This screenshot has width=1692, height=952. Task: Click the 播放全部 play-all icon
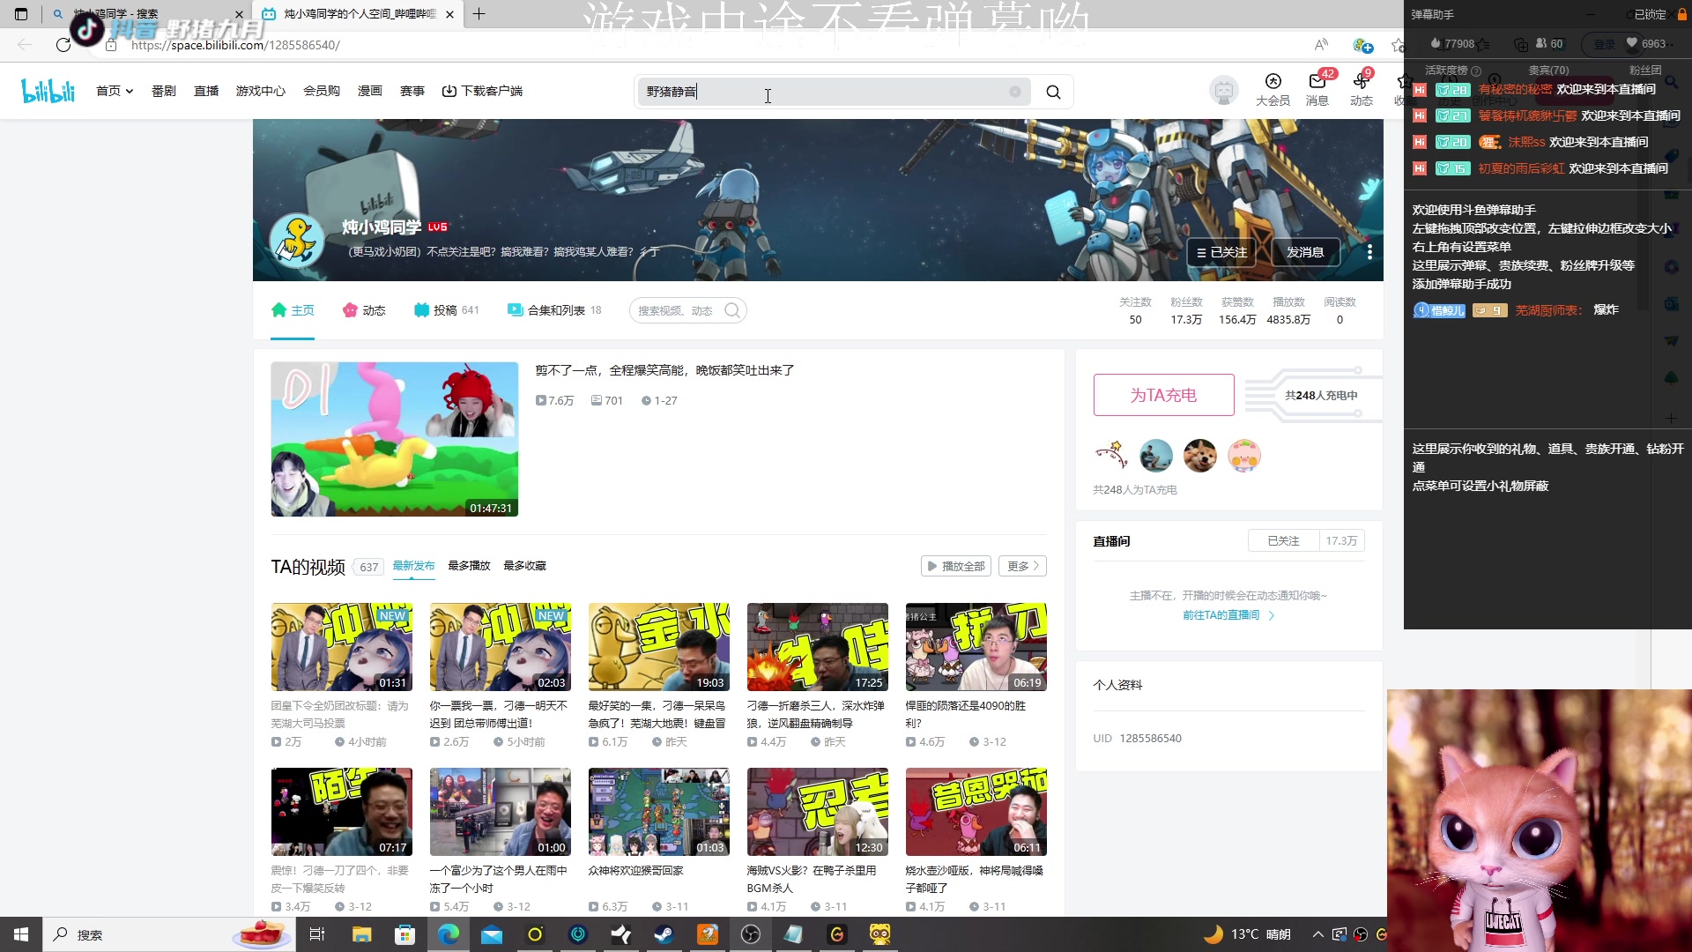point(955,565)
